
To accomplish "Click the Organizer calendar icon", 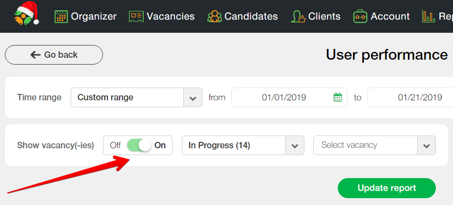I will coord(61,17).
